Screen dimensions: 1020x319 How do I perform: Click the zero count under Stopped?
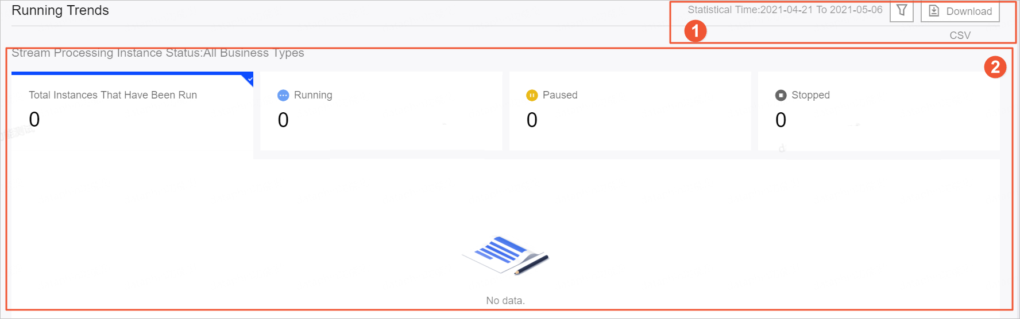click(781, 120)
